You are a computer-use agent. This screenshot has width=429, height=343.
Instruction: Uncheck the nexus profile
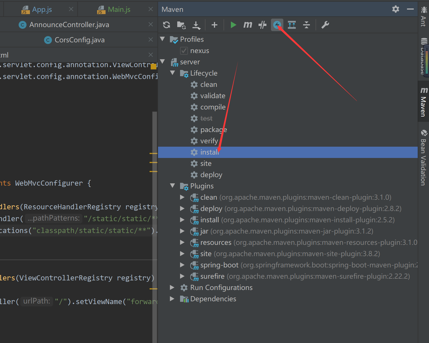pos(184,50)
